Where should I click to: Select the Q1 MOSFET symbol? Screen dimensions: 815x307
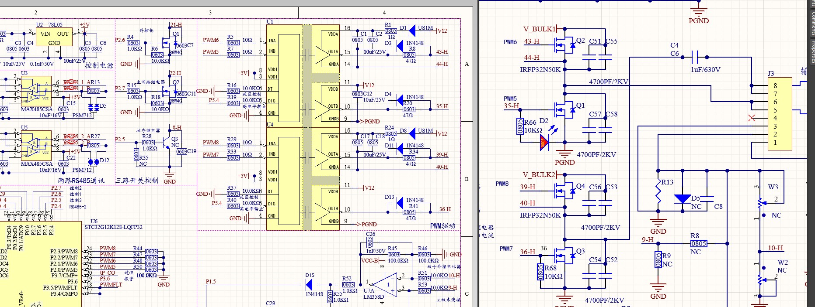pos(565,110)
